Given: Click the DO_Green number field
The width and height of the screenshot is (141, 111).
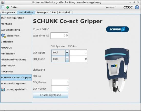Looking at the screenshot, I should click(60, 82).
